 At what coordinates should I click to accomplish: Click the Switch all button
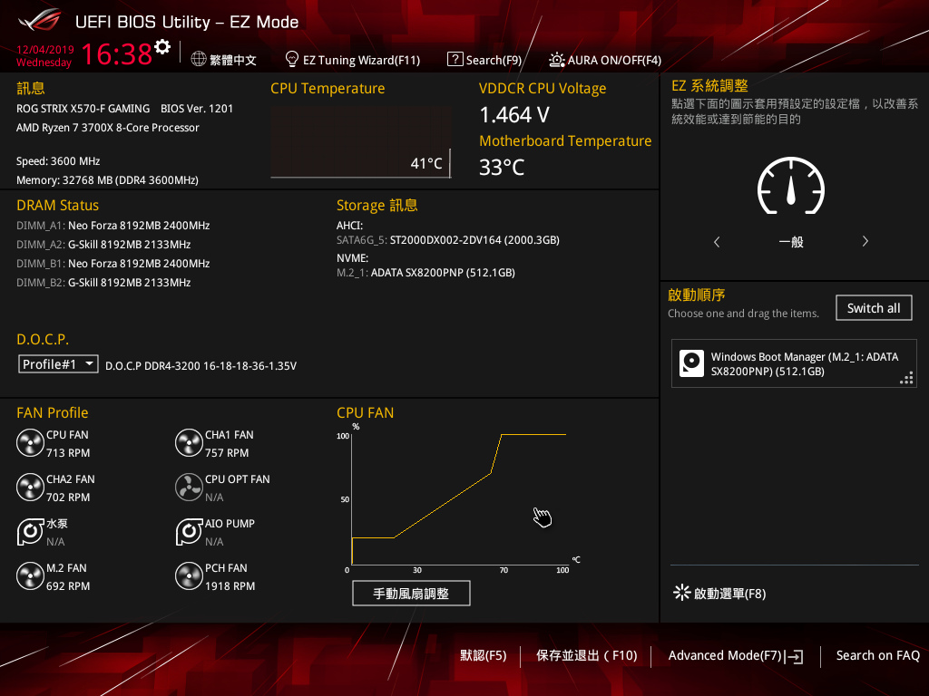point(874,308)
